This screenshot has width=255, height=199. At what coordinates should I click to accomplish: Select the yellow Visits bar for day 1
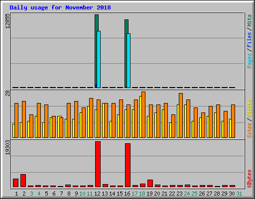(x=13, y=131)
